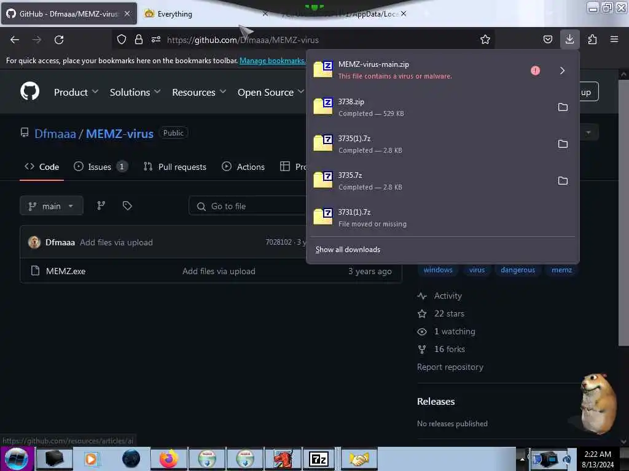Click the dangerous topic tag
Viewport: 629px width, 471px height.
click(x=517, y=270)
